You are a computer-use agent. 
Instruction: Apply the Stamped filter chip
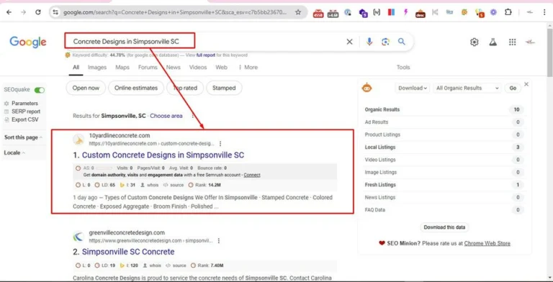click(x=224, y=88)
